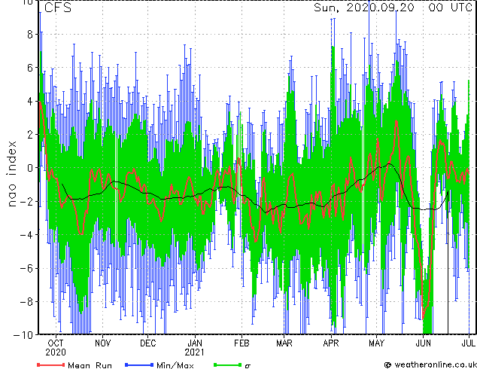
Task: Click the blue Min/Max legend line
Action: (139, 364)
